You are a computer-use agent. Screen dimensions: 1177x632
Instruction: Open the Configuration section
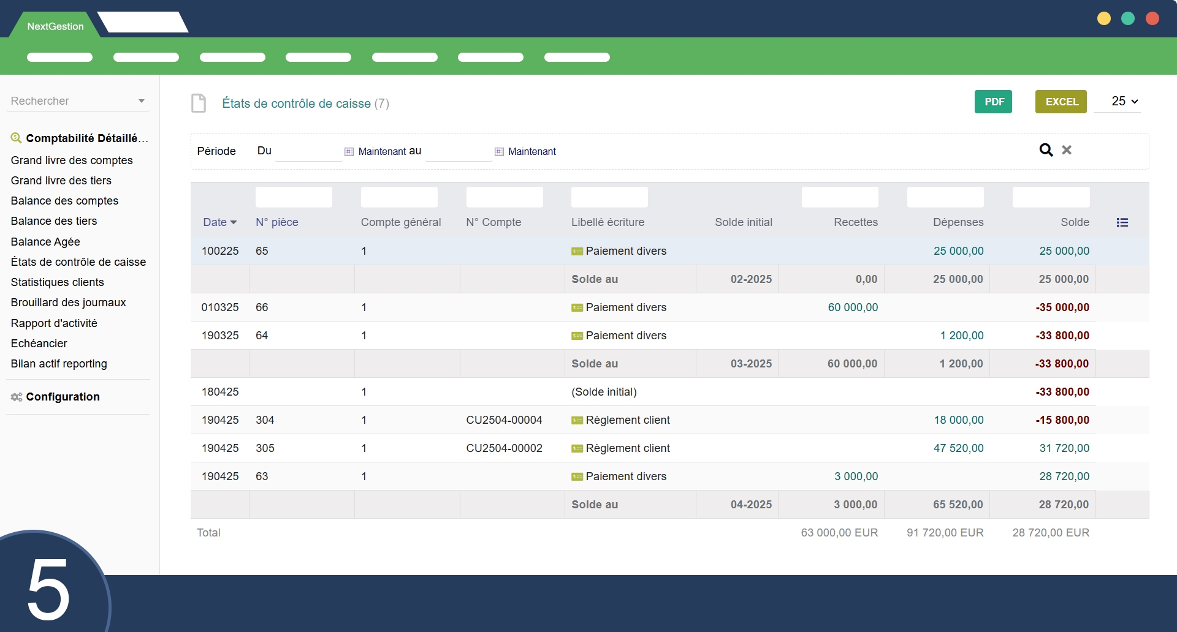coord(63,397)
